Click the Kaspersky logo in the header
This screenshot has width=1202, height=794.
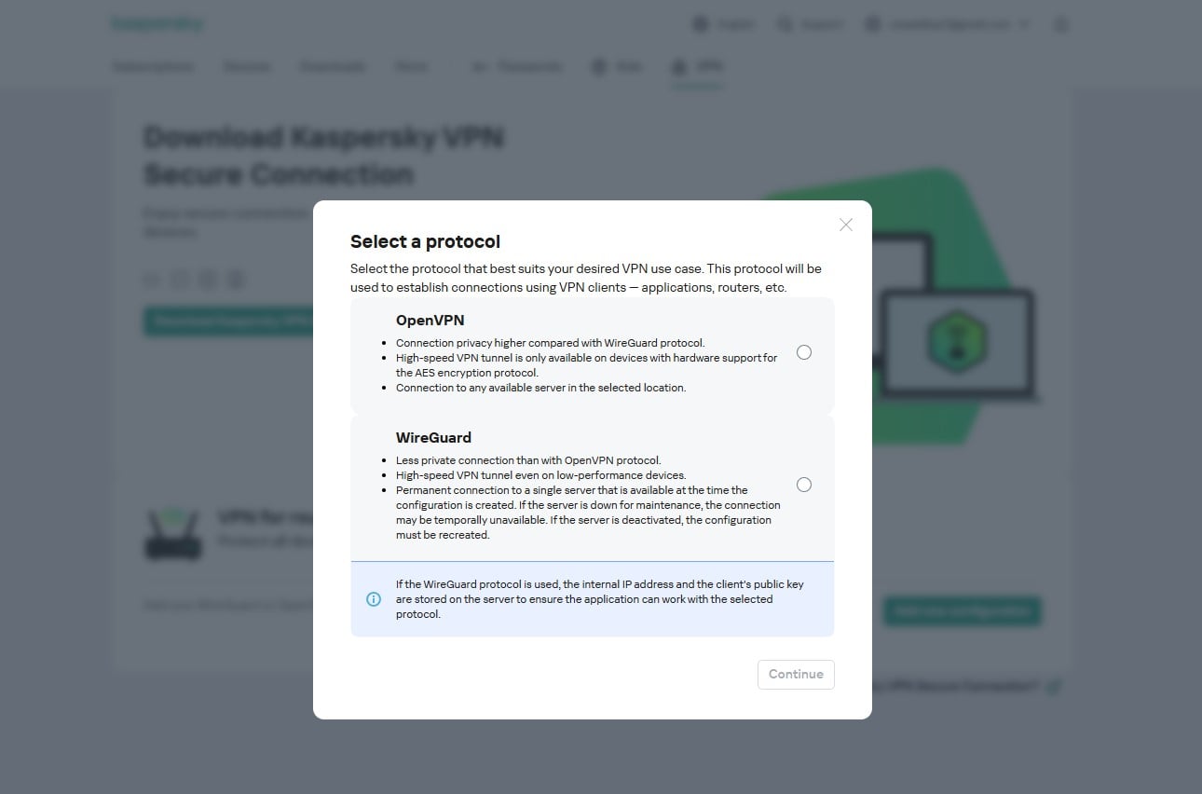pyautogui.click(x=157, y=22)
